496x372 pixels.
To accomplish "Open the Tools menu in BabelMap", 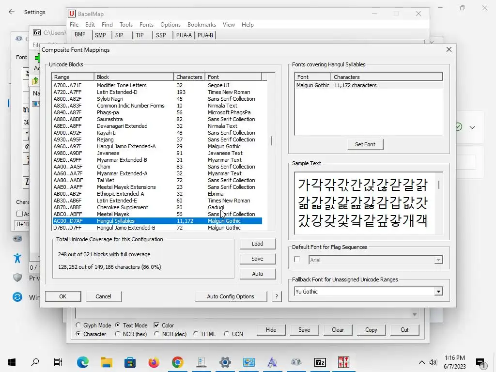I will (x=126, y=25).
